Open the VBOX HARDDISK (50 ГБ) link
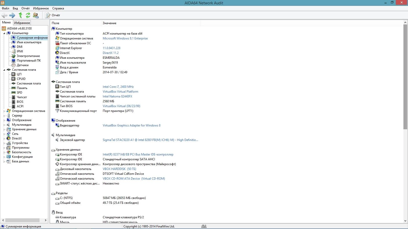 click(x=119, y=169)
